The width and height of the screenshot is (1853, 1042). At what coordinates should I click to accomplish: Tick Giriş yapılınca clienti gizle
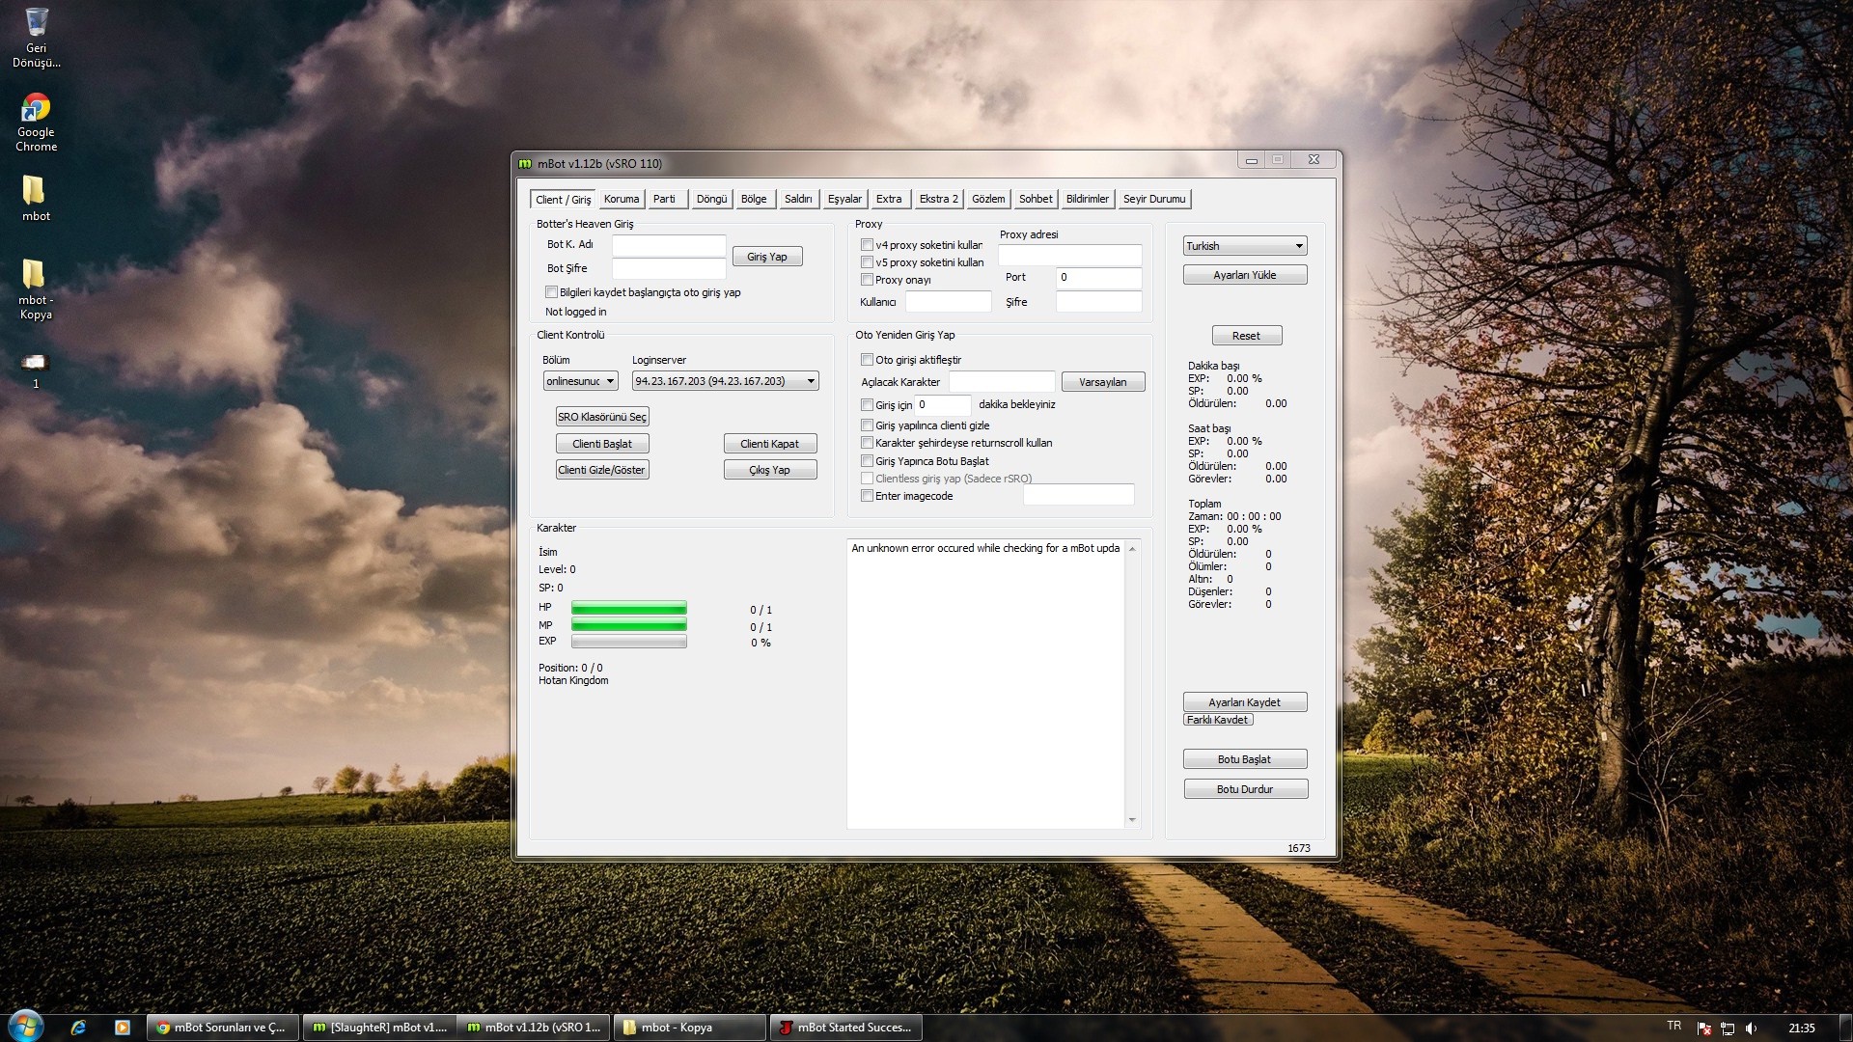867,425
